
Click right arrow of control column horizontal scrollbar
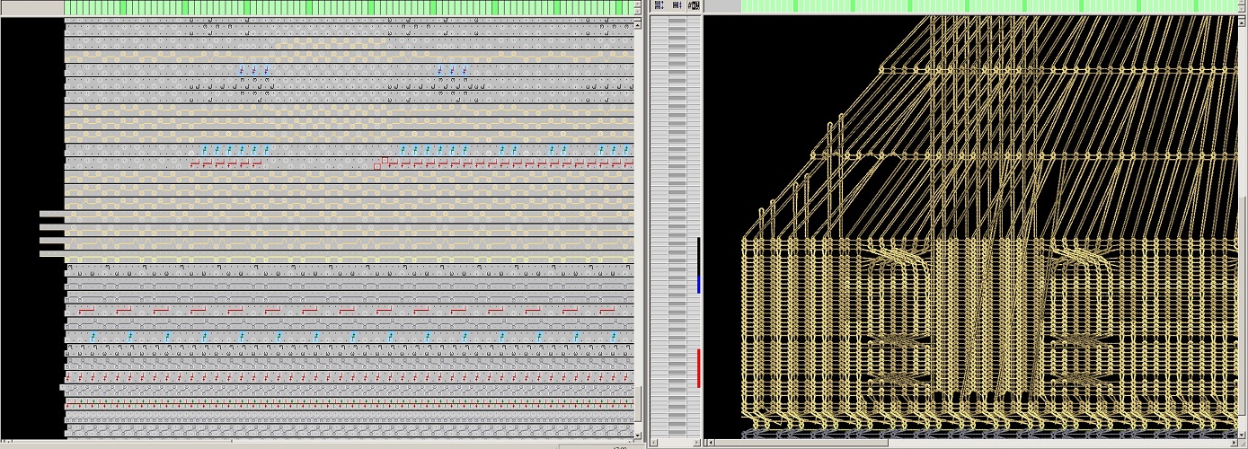(x=695, y=443)
